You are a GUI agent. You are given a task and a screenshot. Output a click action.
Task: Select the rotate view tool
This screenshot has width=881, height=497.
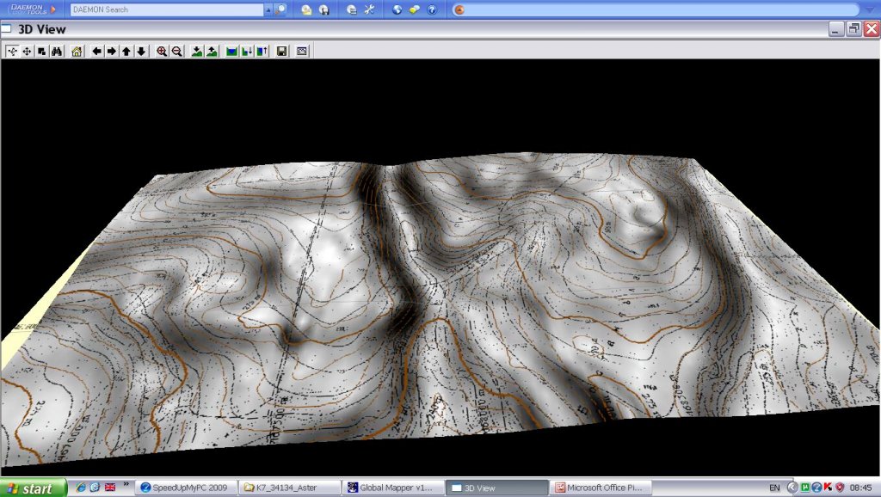pos(12,52)
